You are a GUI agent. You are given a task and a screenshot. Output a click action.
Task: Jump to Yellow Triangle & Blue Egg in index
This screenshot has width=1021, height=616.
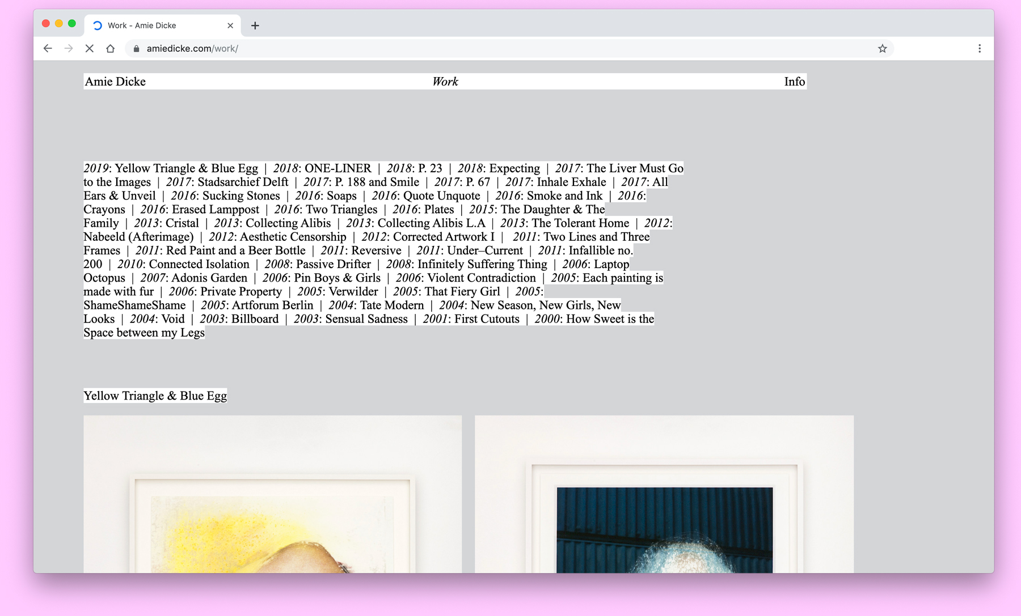[186, 168]
